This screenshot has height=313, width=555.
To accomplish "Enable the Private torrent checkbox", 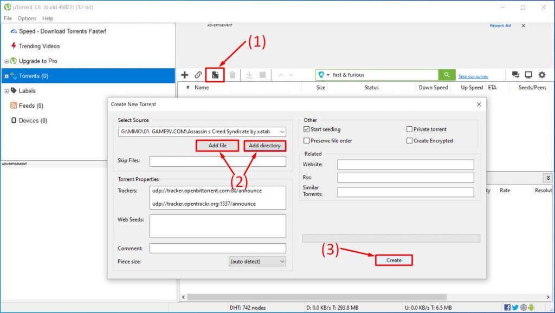I will (410, 129).
